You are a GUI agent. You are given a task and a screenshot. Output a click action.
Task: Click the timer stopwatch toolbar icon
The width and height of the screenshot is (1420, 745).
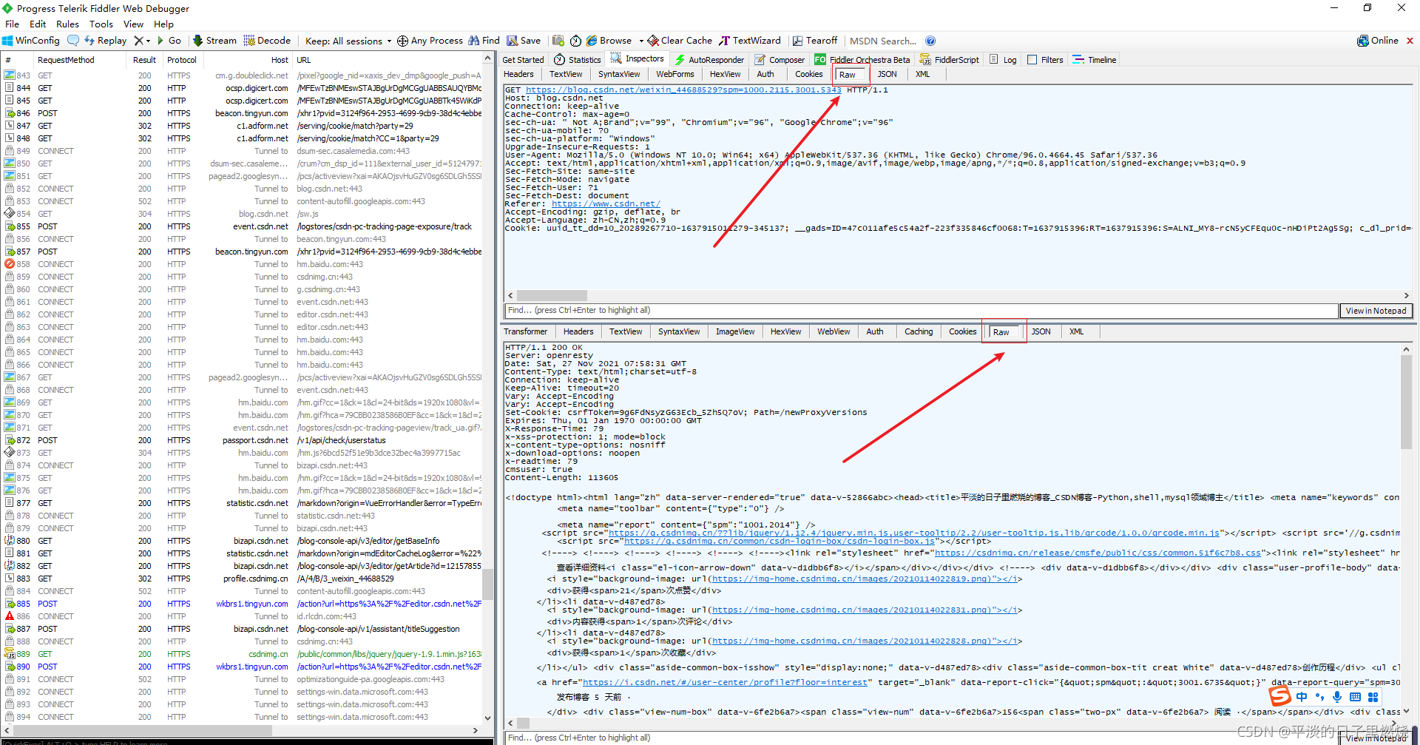pos(575,41)
